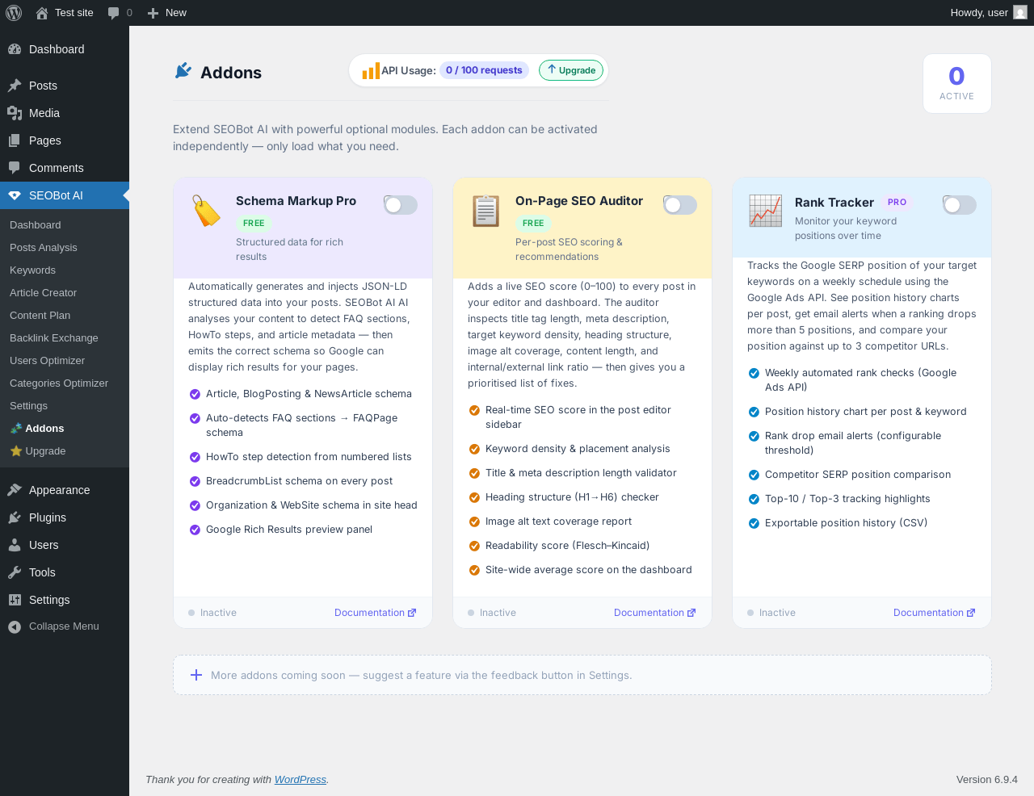Click the WordPress logo icon

click(14, 13)
